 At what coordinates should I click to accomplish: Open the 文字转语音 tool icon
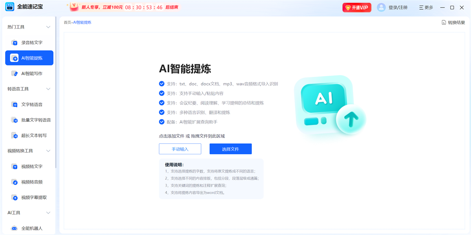click(15, 105)
